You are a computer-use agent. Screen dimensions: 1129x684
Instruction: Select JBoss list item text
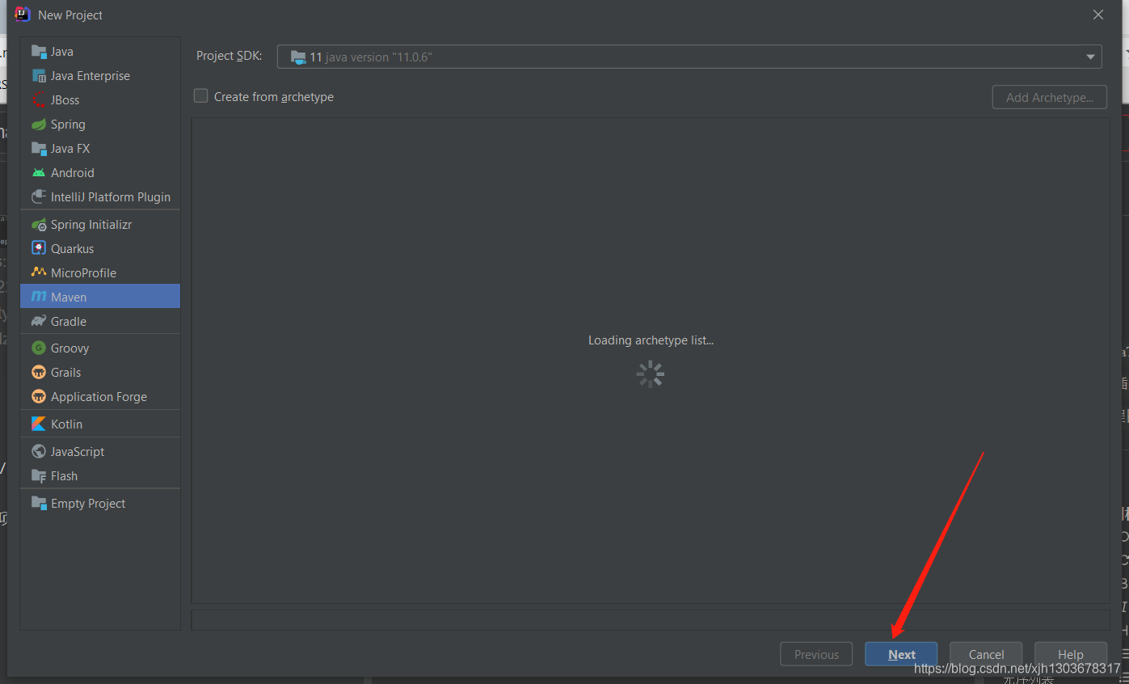(65, 100)
